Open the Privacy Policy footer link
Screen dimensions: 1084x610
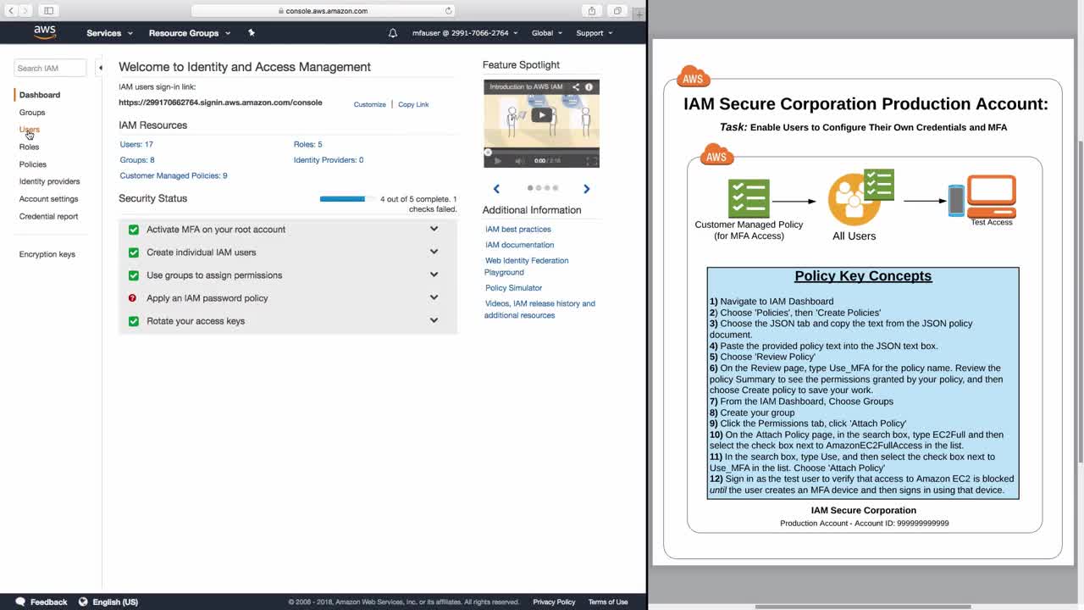point(554,602)
